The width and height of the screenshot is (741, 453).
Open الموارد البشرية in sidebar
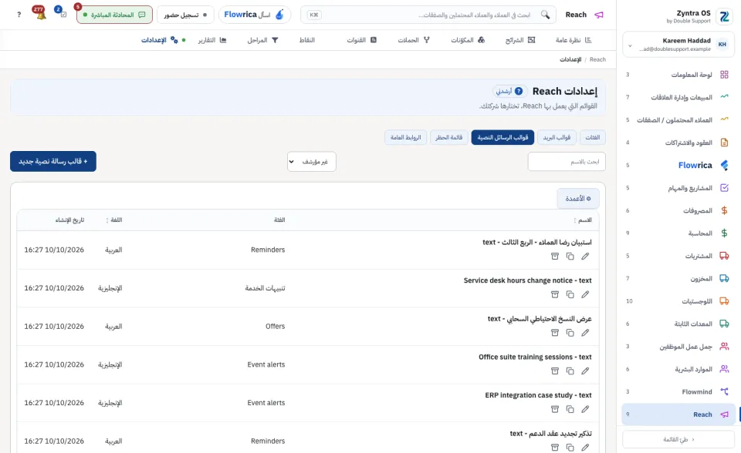(678, 369)
